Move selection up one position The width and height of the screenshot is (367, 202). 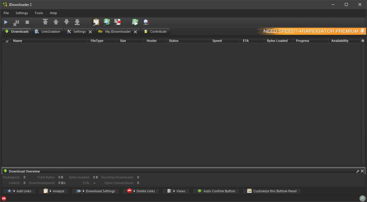click(56, 22)
